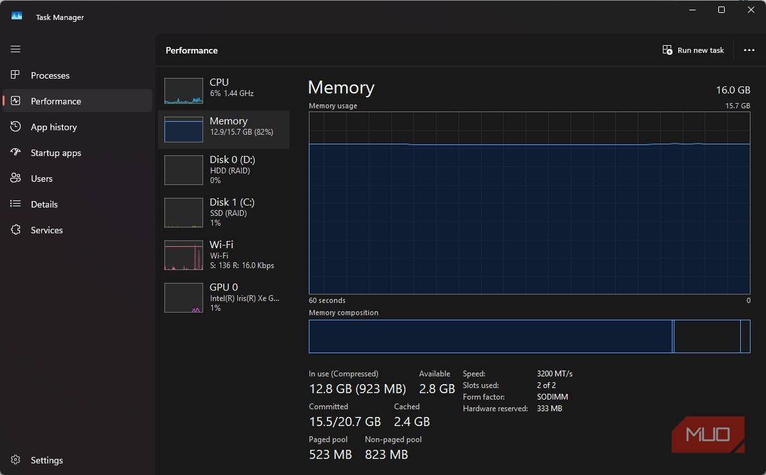
Task: Open the three-dots more options menu
Action: click(x=749, y=50)
